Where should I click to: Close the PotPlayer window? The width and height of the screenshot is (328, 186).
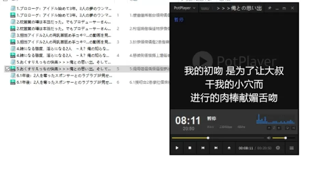(x=292, y=8)
